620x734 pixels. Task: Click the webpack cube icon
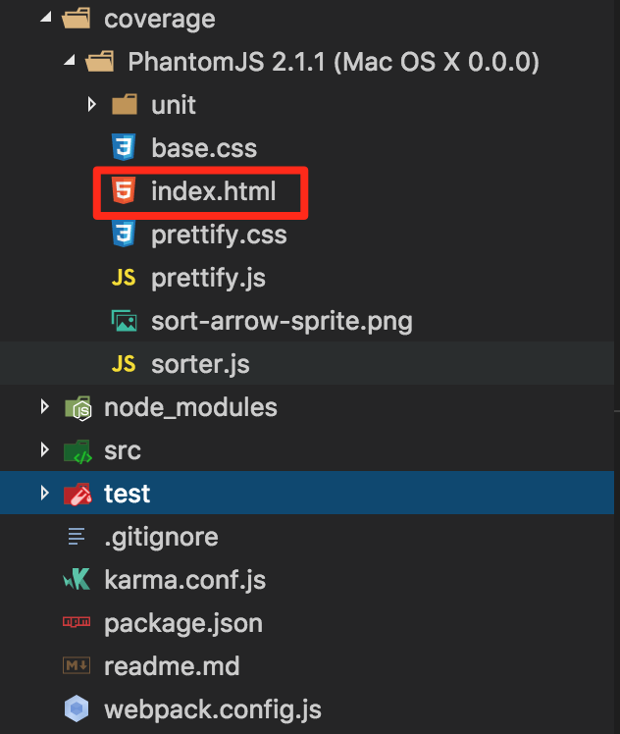[77, 708]
